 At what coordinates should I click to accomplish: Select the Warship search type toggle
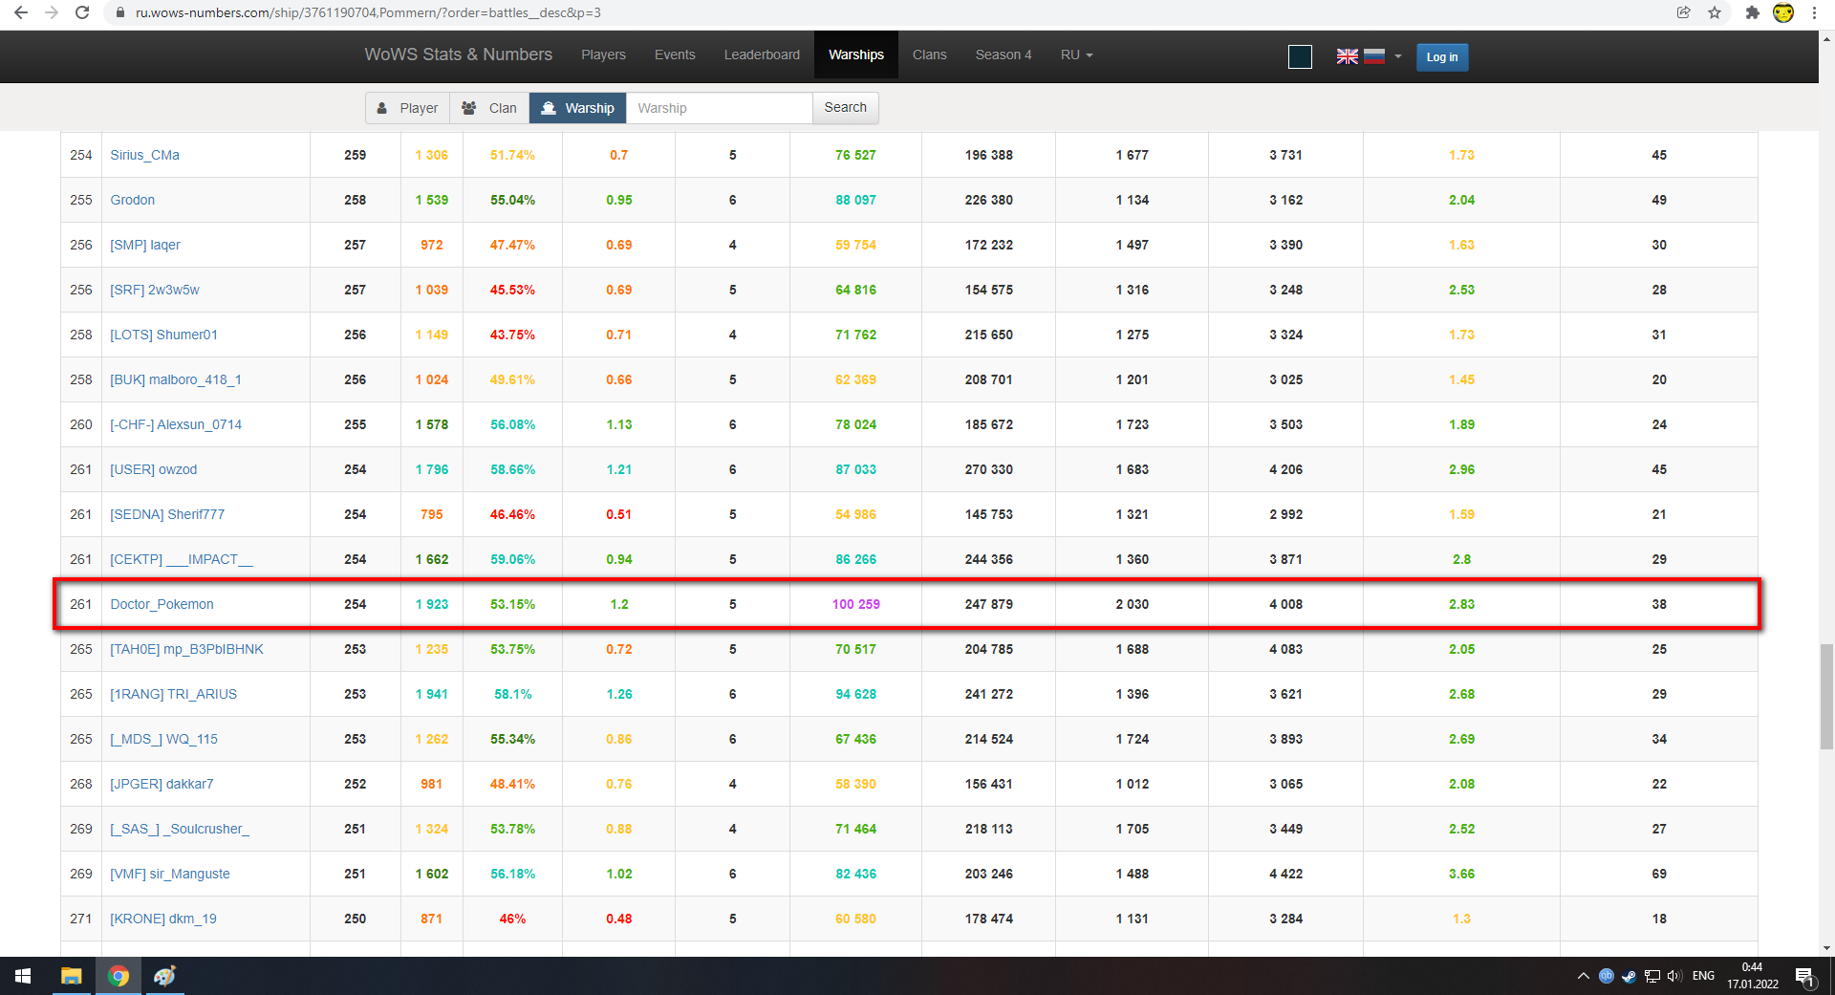[577, 108]
